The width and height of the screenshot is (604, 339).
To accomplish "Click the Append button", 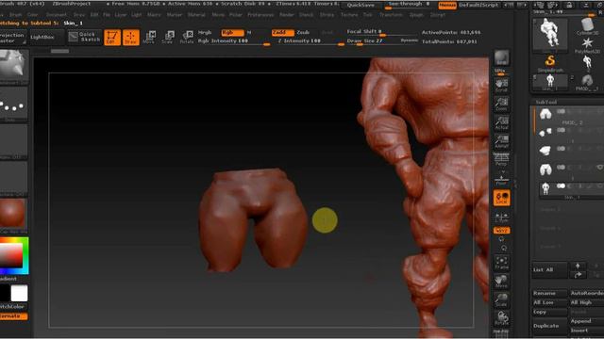I will click(586, 321).
